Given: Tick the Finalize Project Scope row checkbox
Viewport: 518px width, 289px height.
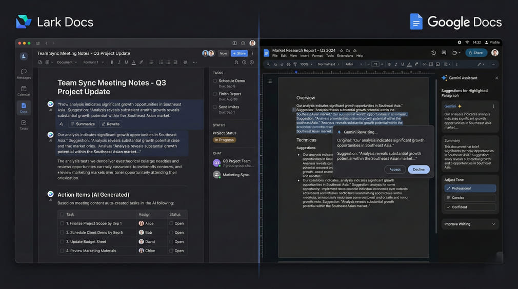Looking at the screenshot, I should pyautogui.click(x=62, y=223).
